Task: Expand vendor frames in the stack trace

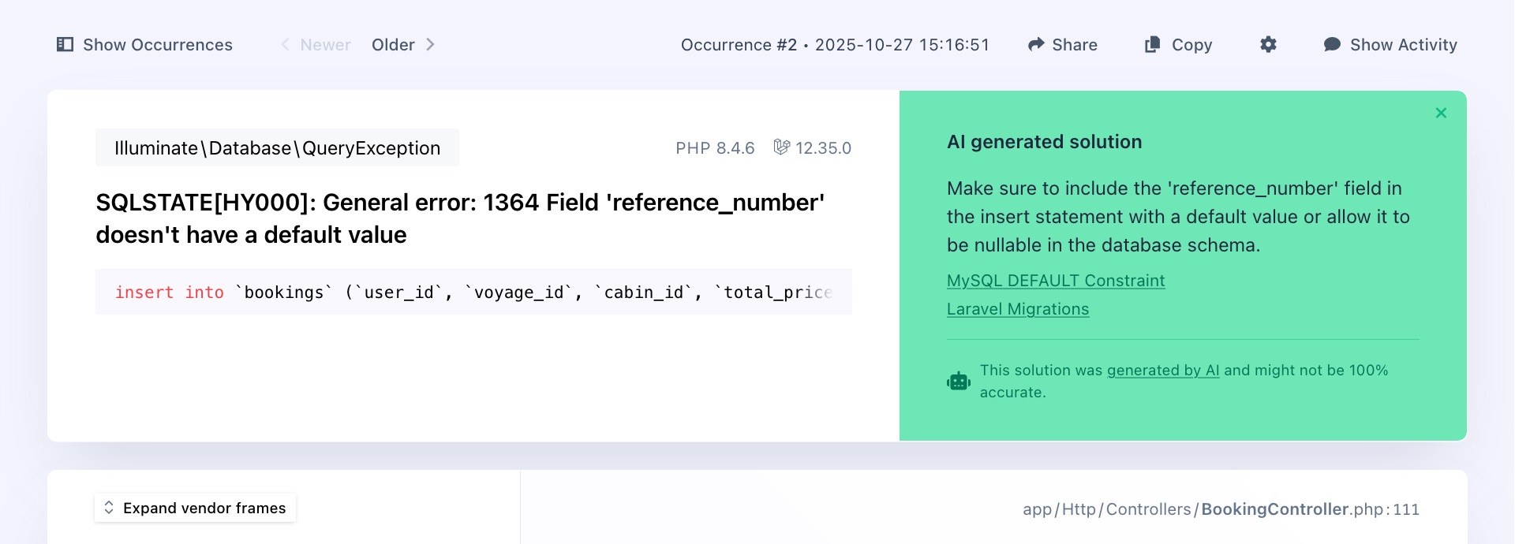Action: pos(195,508)
